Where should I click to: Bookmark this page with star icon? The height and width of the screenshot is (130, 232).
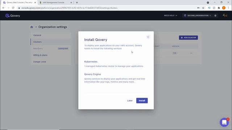click(203, 8)
